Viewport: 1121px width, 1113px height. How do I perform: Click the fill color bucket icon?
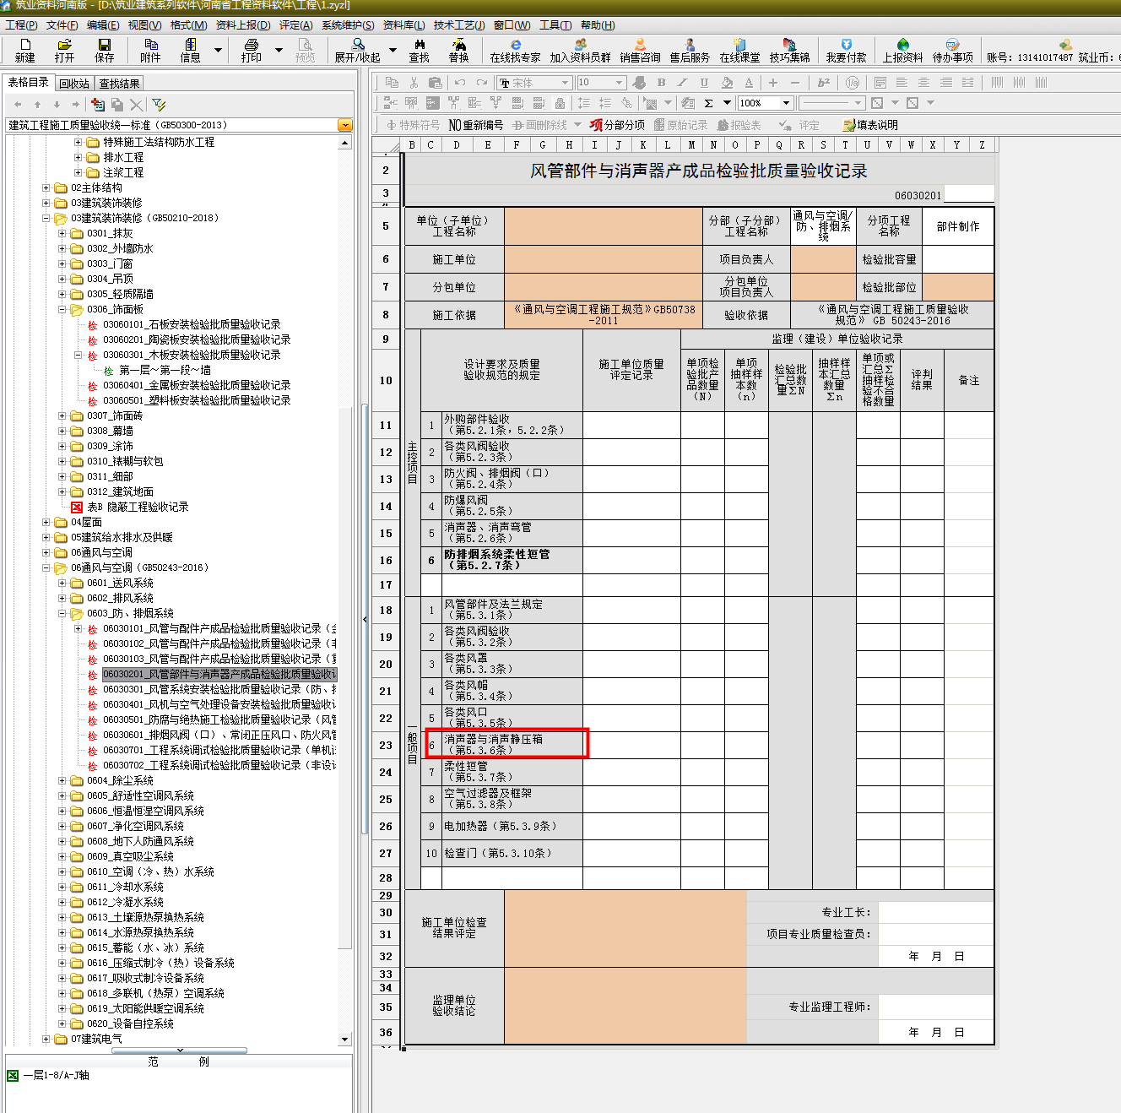pos(727,82)
